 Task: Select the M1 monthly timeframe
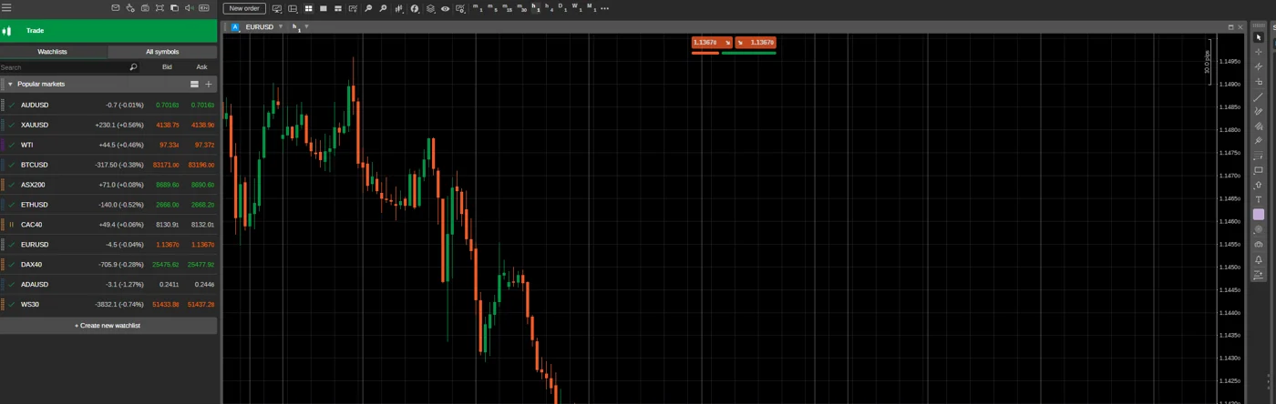[591, 7]
